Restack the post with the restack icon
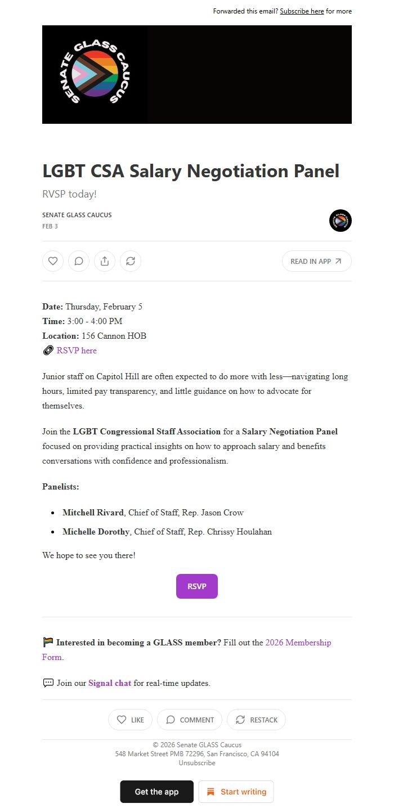 [x=131, y=261]
